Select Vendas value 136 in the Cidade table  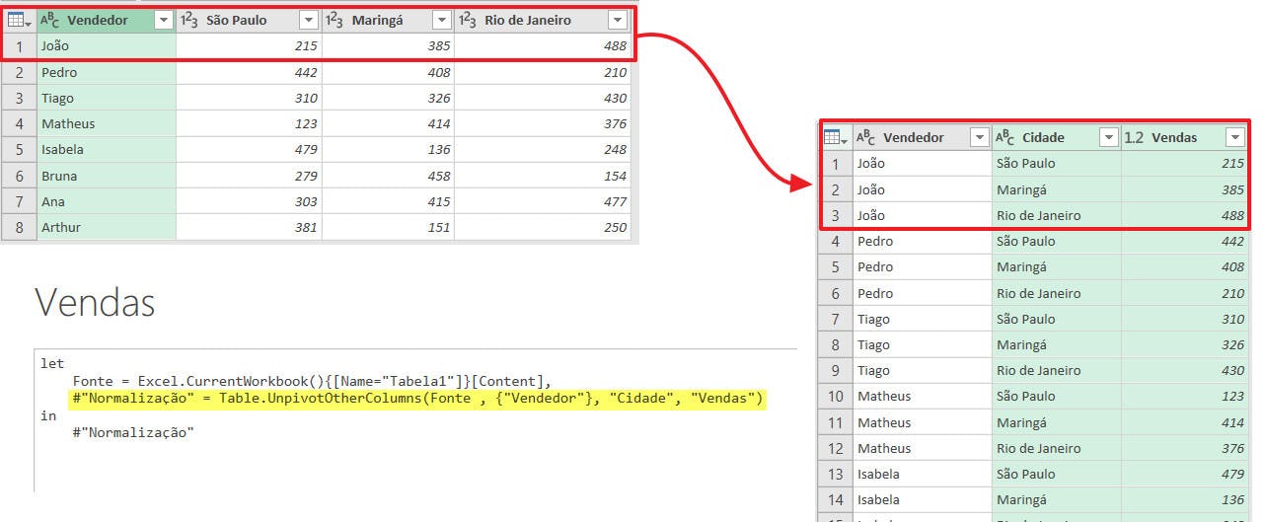click(x=1185, y=499)
